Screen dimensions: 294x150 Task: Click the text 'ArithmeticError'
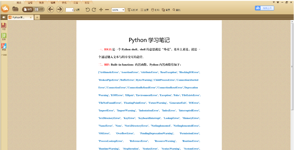(109, 72)
